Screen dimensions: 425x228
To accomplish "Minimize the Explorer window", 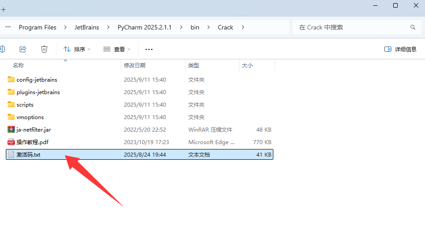I will [375, 5].
